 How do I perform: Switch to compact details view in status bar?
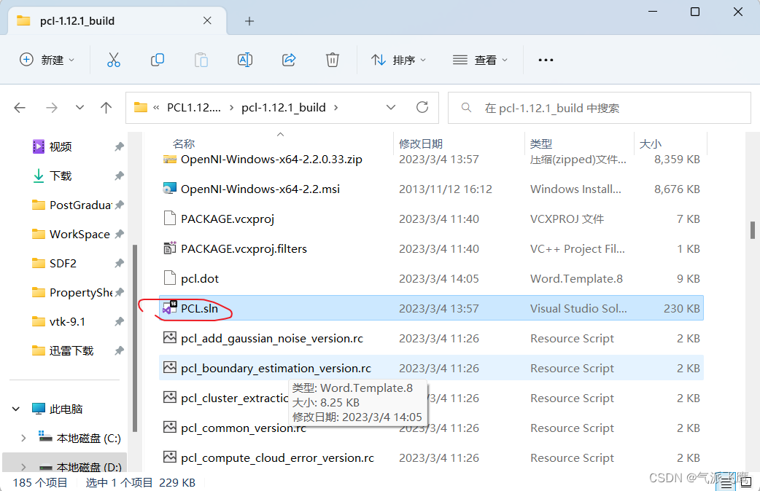pyautogui.click(x=726, y=482)
